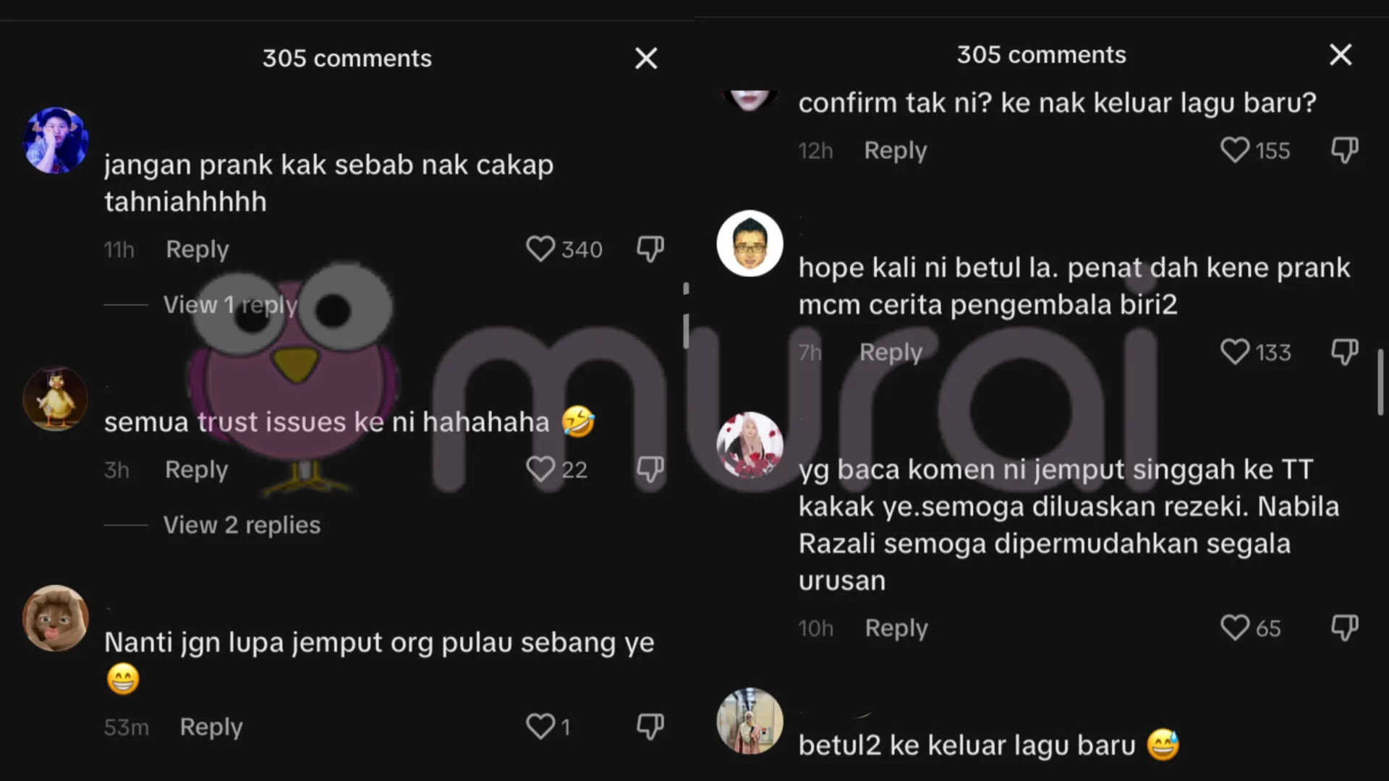The height and width of the screenshot is (781, 1389).
Task: Like the Nabila Razali comment with 65 likes
Action: 1234,628
